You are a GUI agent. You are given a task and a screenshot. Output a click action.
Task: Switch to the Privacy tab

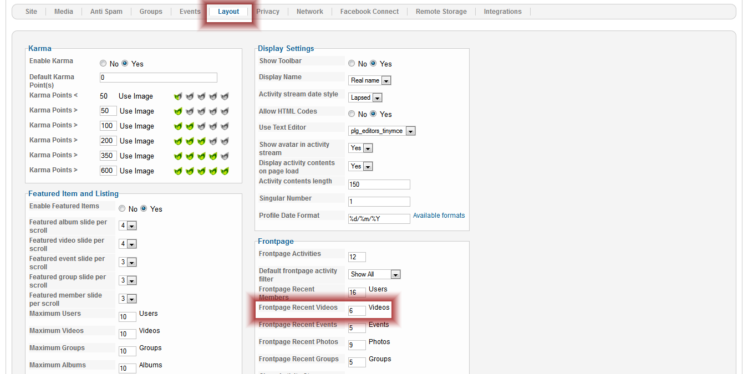[x=268, y=12]
